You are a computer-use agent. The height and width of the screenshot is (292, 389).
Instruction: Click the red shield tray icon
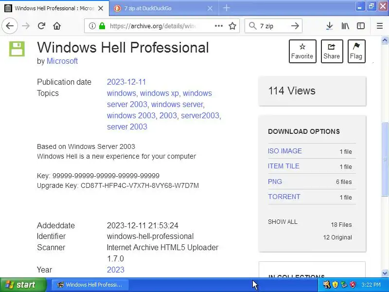353,285
